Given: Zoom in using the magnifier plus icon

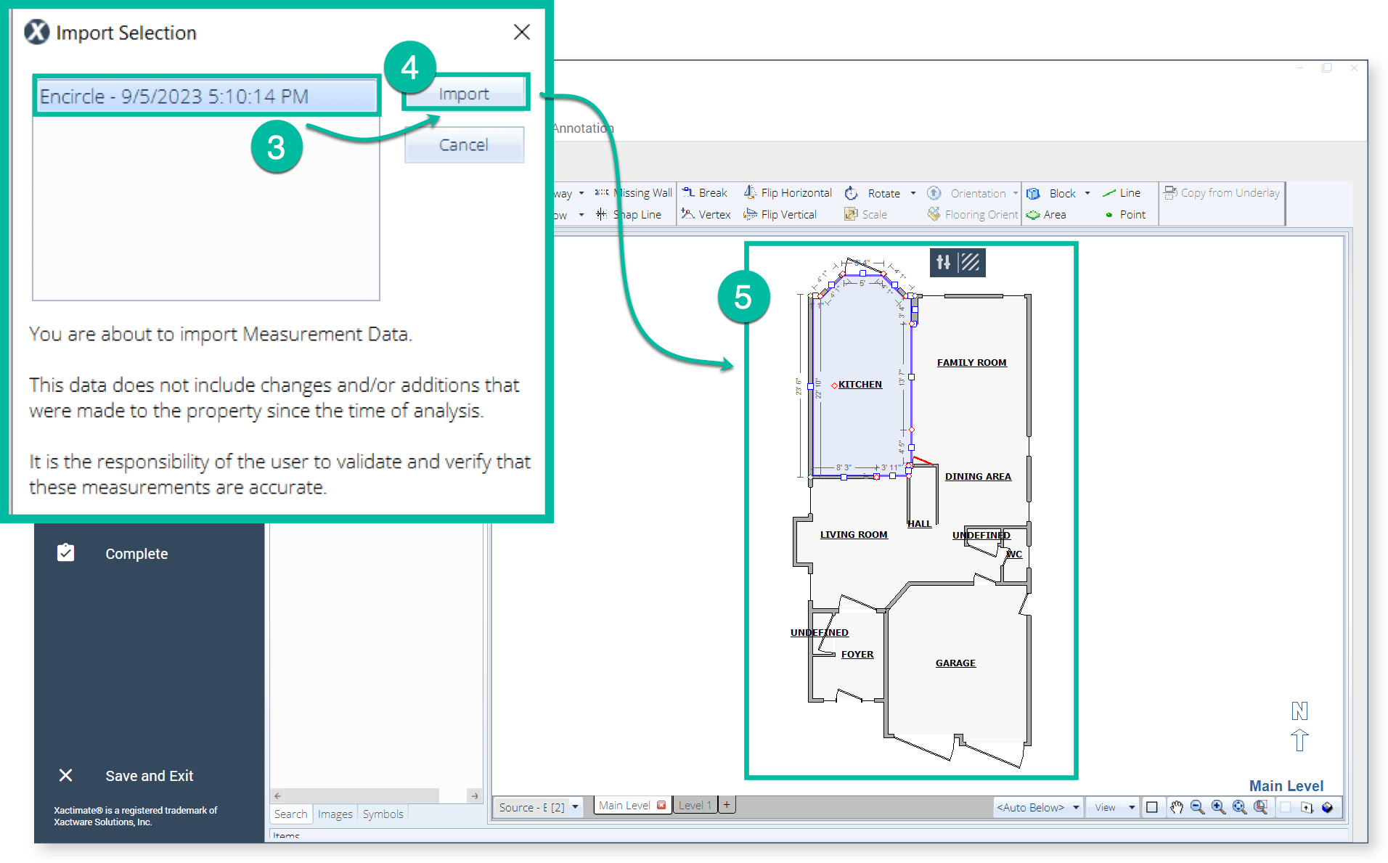Looking at the screenshot, I should [1219, 807].
